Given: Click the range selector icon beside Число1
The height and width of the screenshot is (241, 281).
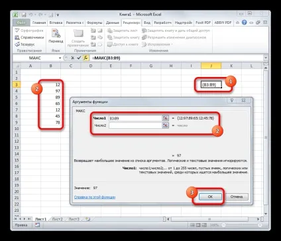Looking at the screenshot, I should (166, 118).
